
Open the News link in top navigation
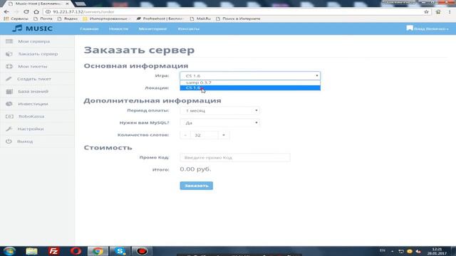pyautogui.click(x=119, y=29)
